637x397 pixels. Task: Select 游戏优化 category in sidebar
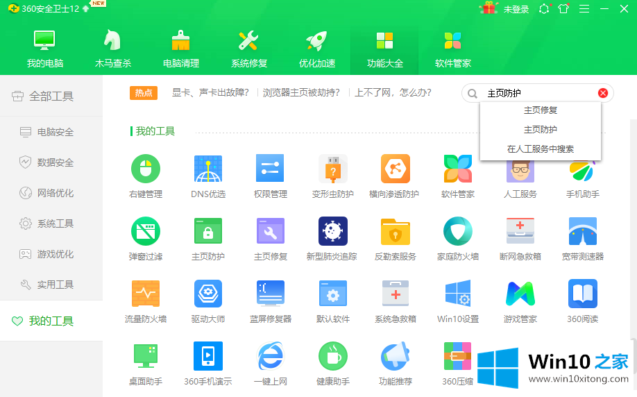pos(51,254)
